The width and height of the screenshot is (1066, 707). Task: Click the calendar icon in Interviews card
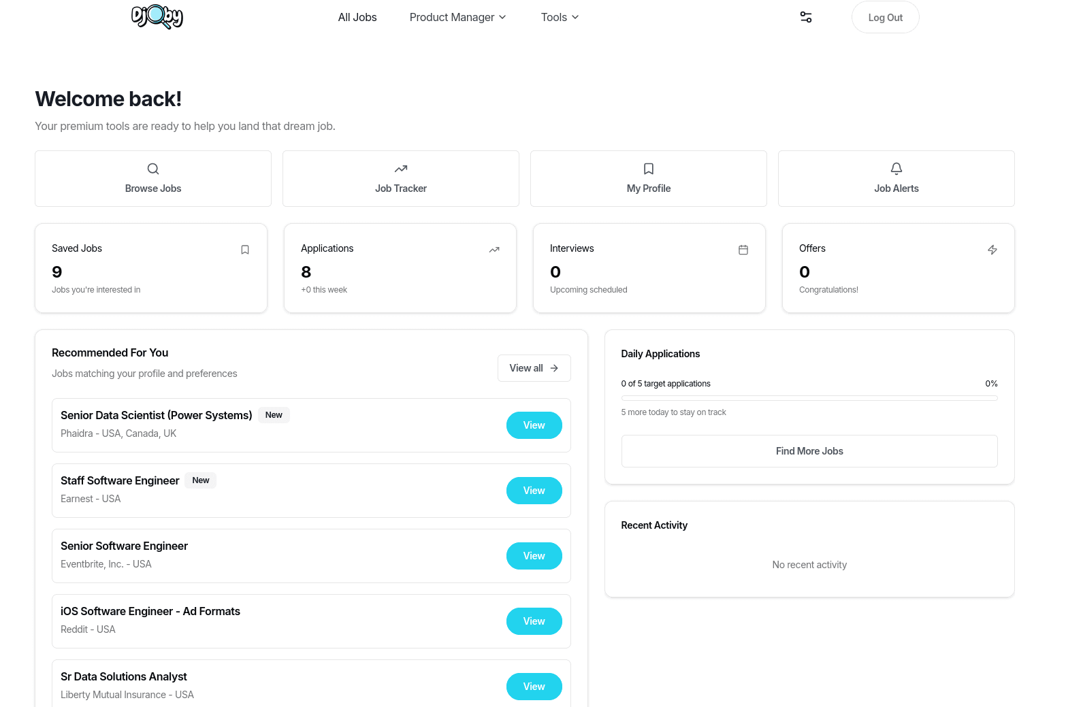pyautogui.click(x=743, y=250)
